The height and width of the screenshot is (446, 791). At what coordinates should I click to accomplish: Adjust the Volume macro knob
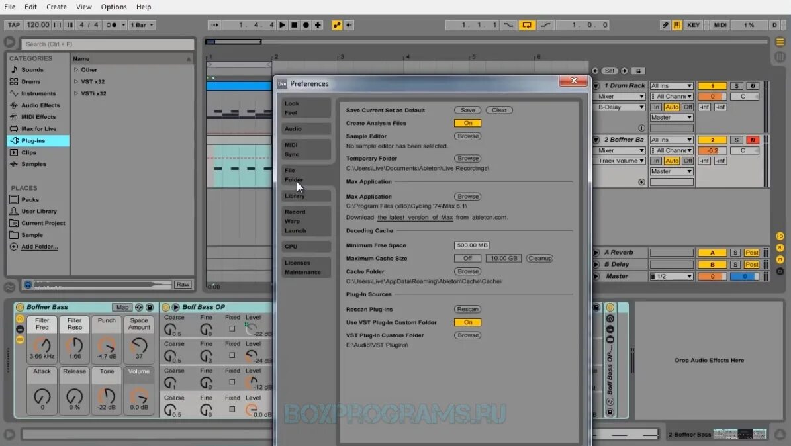(139, 396)
